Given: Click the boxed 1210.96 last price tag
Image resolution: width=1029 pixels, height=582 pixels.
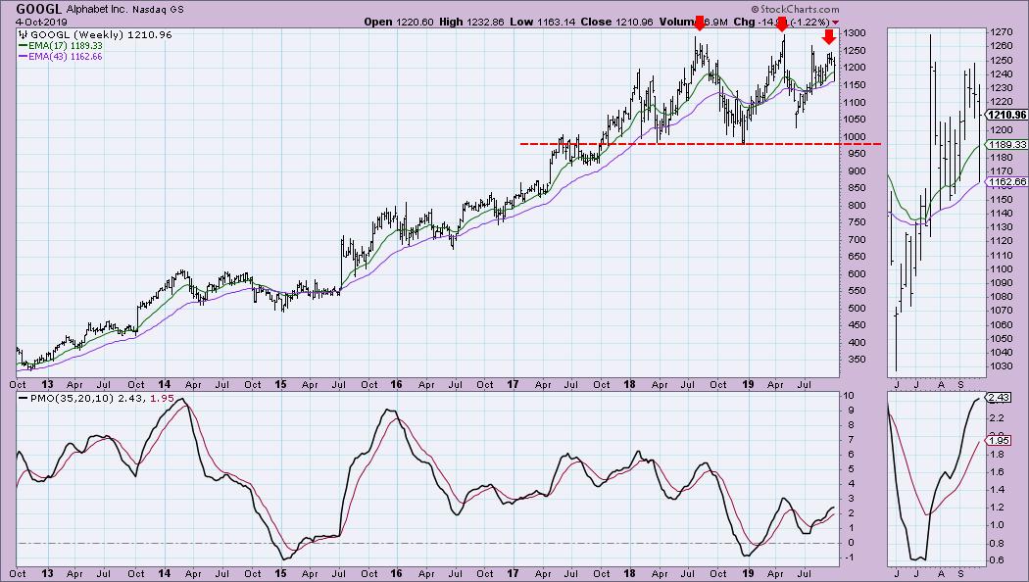Looking at the screenshot, I should [1007, 115].
